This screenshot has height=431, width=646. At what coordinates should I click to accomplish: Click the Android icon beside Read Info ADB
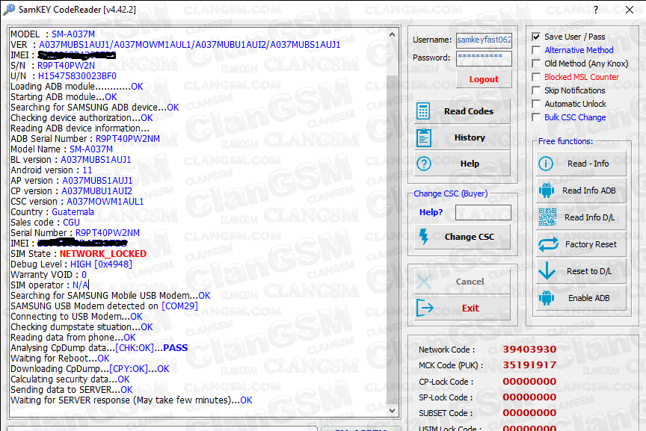click(547, 190)
